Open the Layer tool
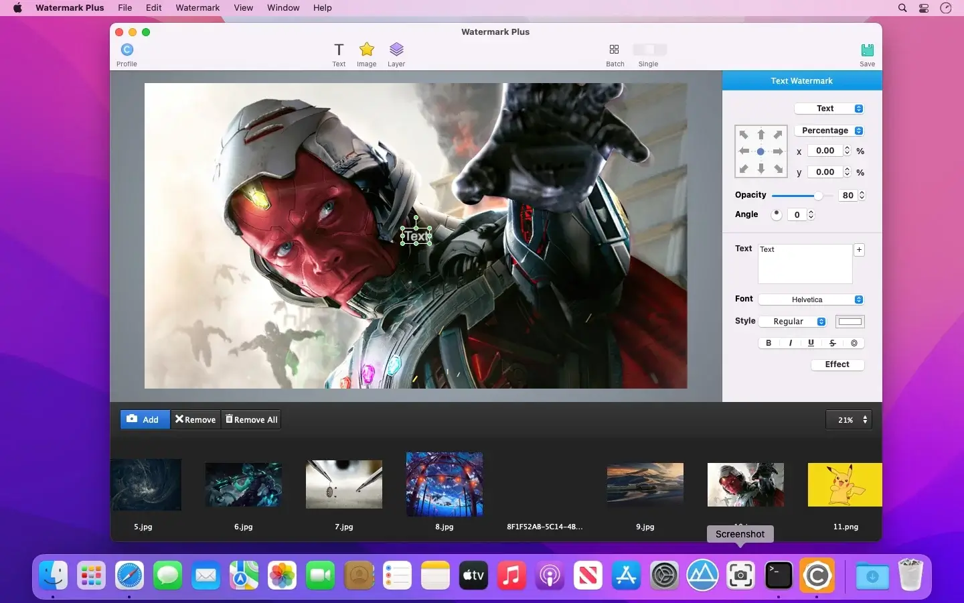The height and width of the screenshot is (603, 964). (x=396, y=54)
